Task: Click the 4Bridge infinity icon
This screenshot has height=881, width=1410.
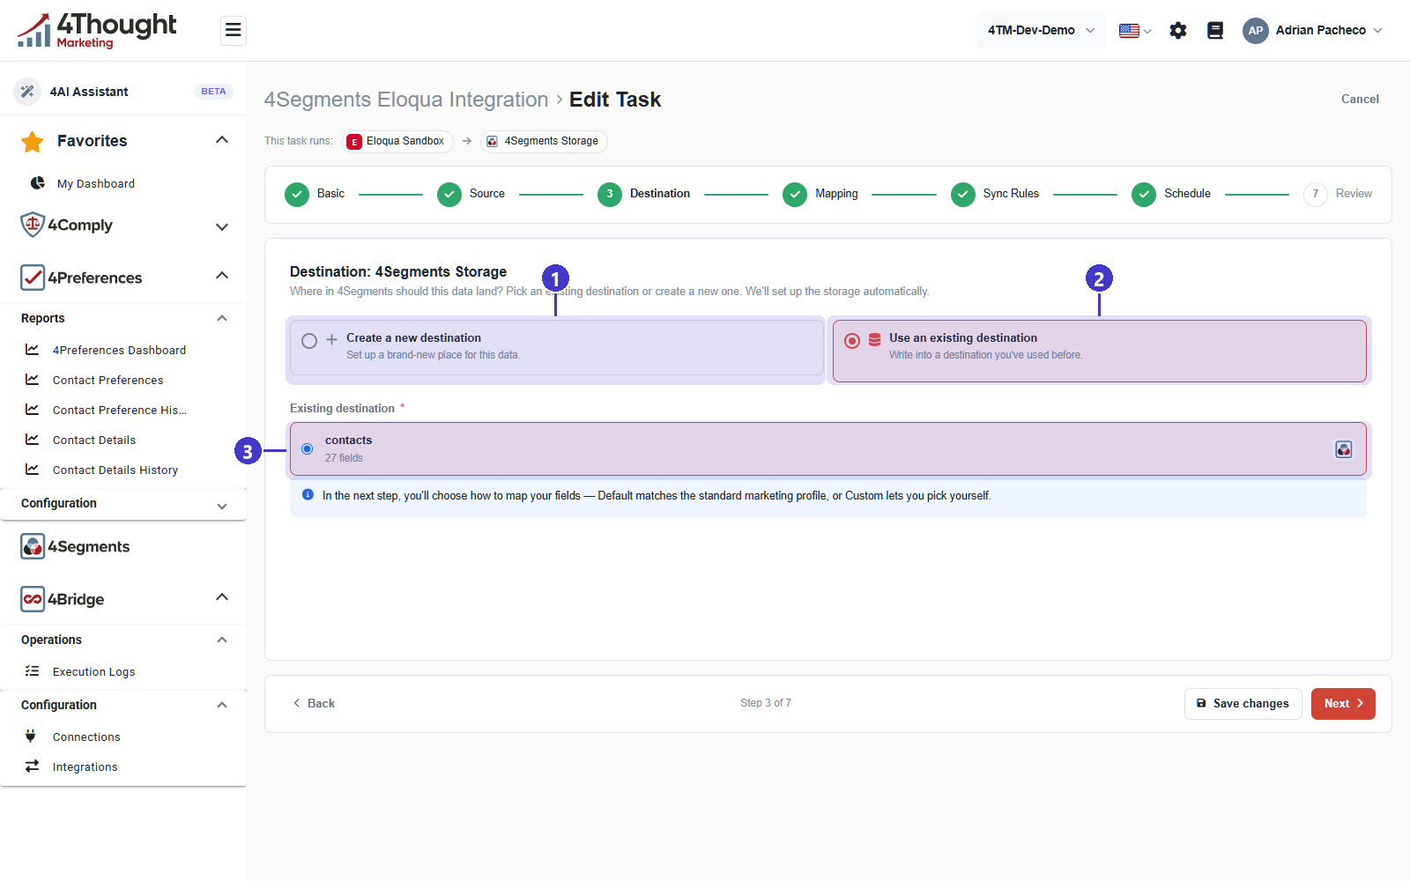Action: click(33, 599)
